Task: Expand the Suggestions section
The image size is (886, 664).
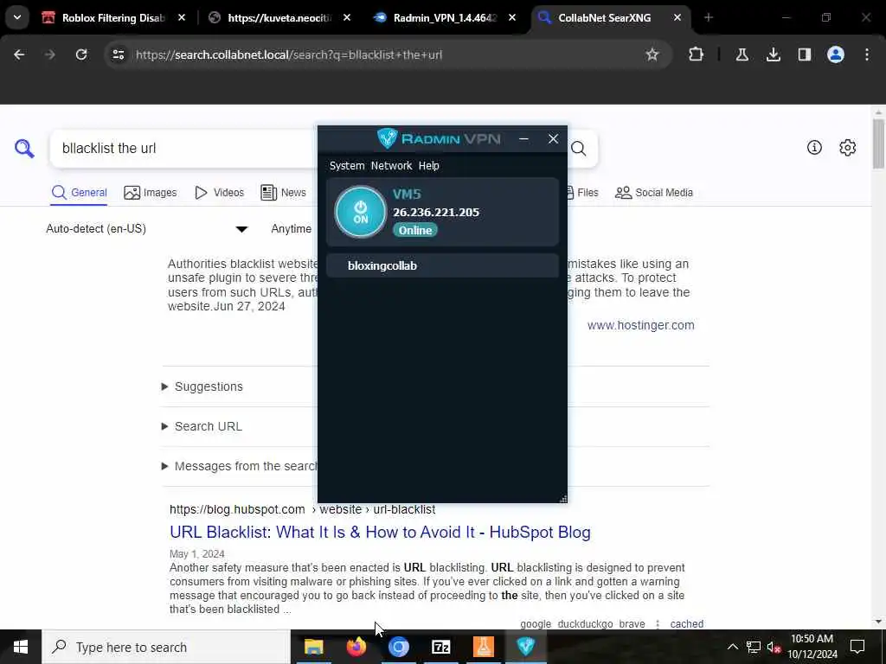Action: tap(202, 386)
